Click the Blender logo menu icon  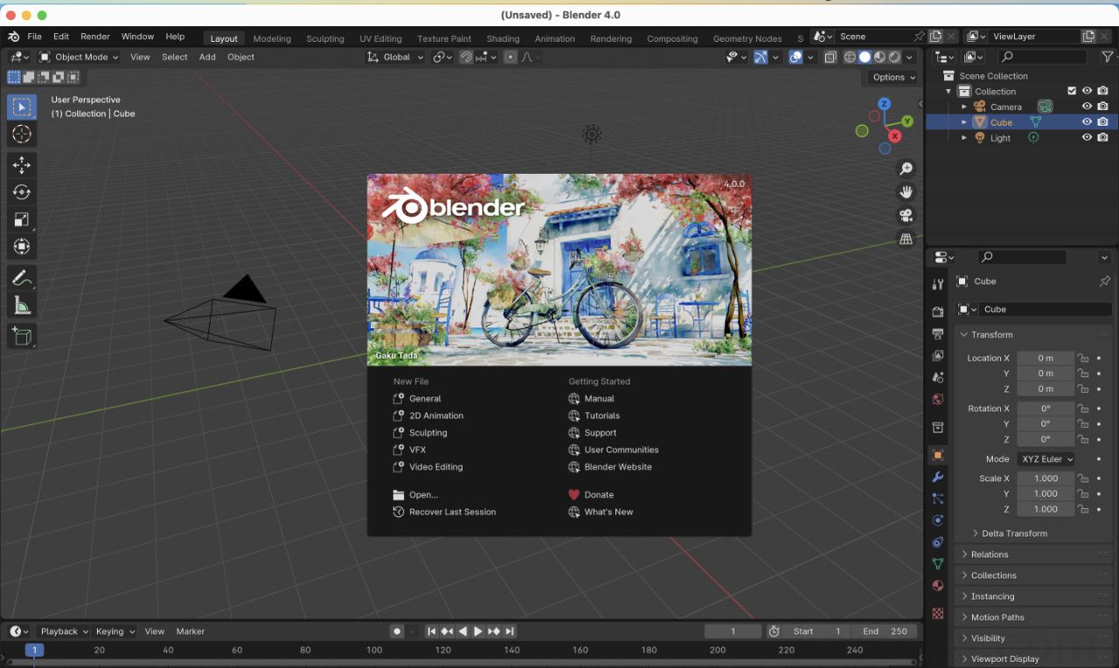pos(14,37)
